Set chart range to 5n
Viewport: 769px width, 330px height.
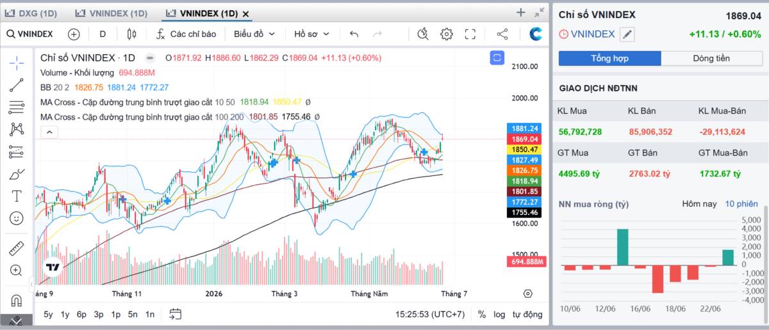[x=133, y=314]
